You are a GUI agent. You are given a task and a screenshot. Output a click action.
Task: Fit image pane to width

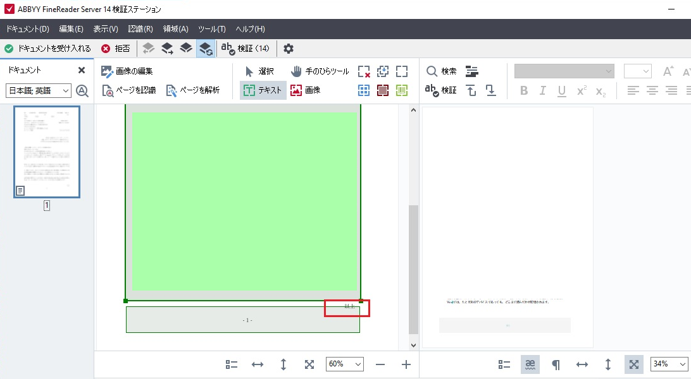point(258,364)
